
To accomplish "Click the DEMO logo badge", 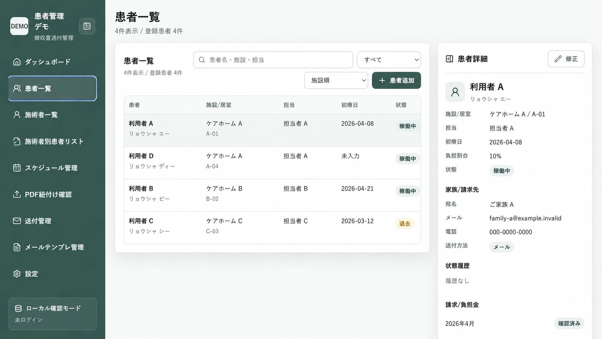I will [19, 26].
